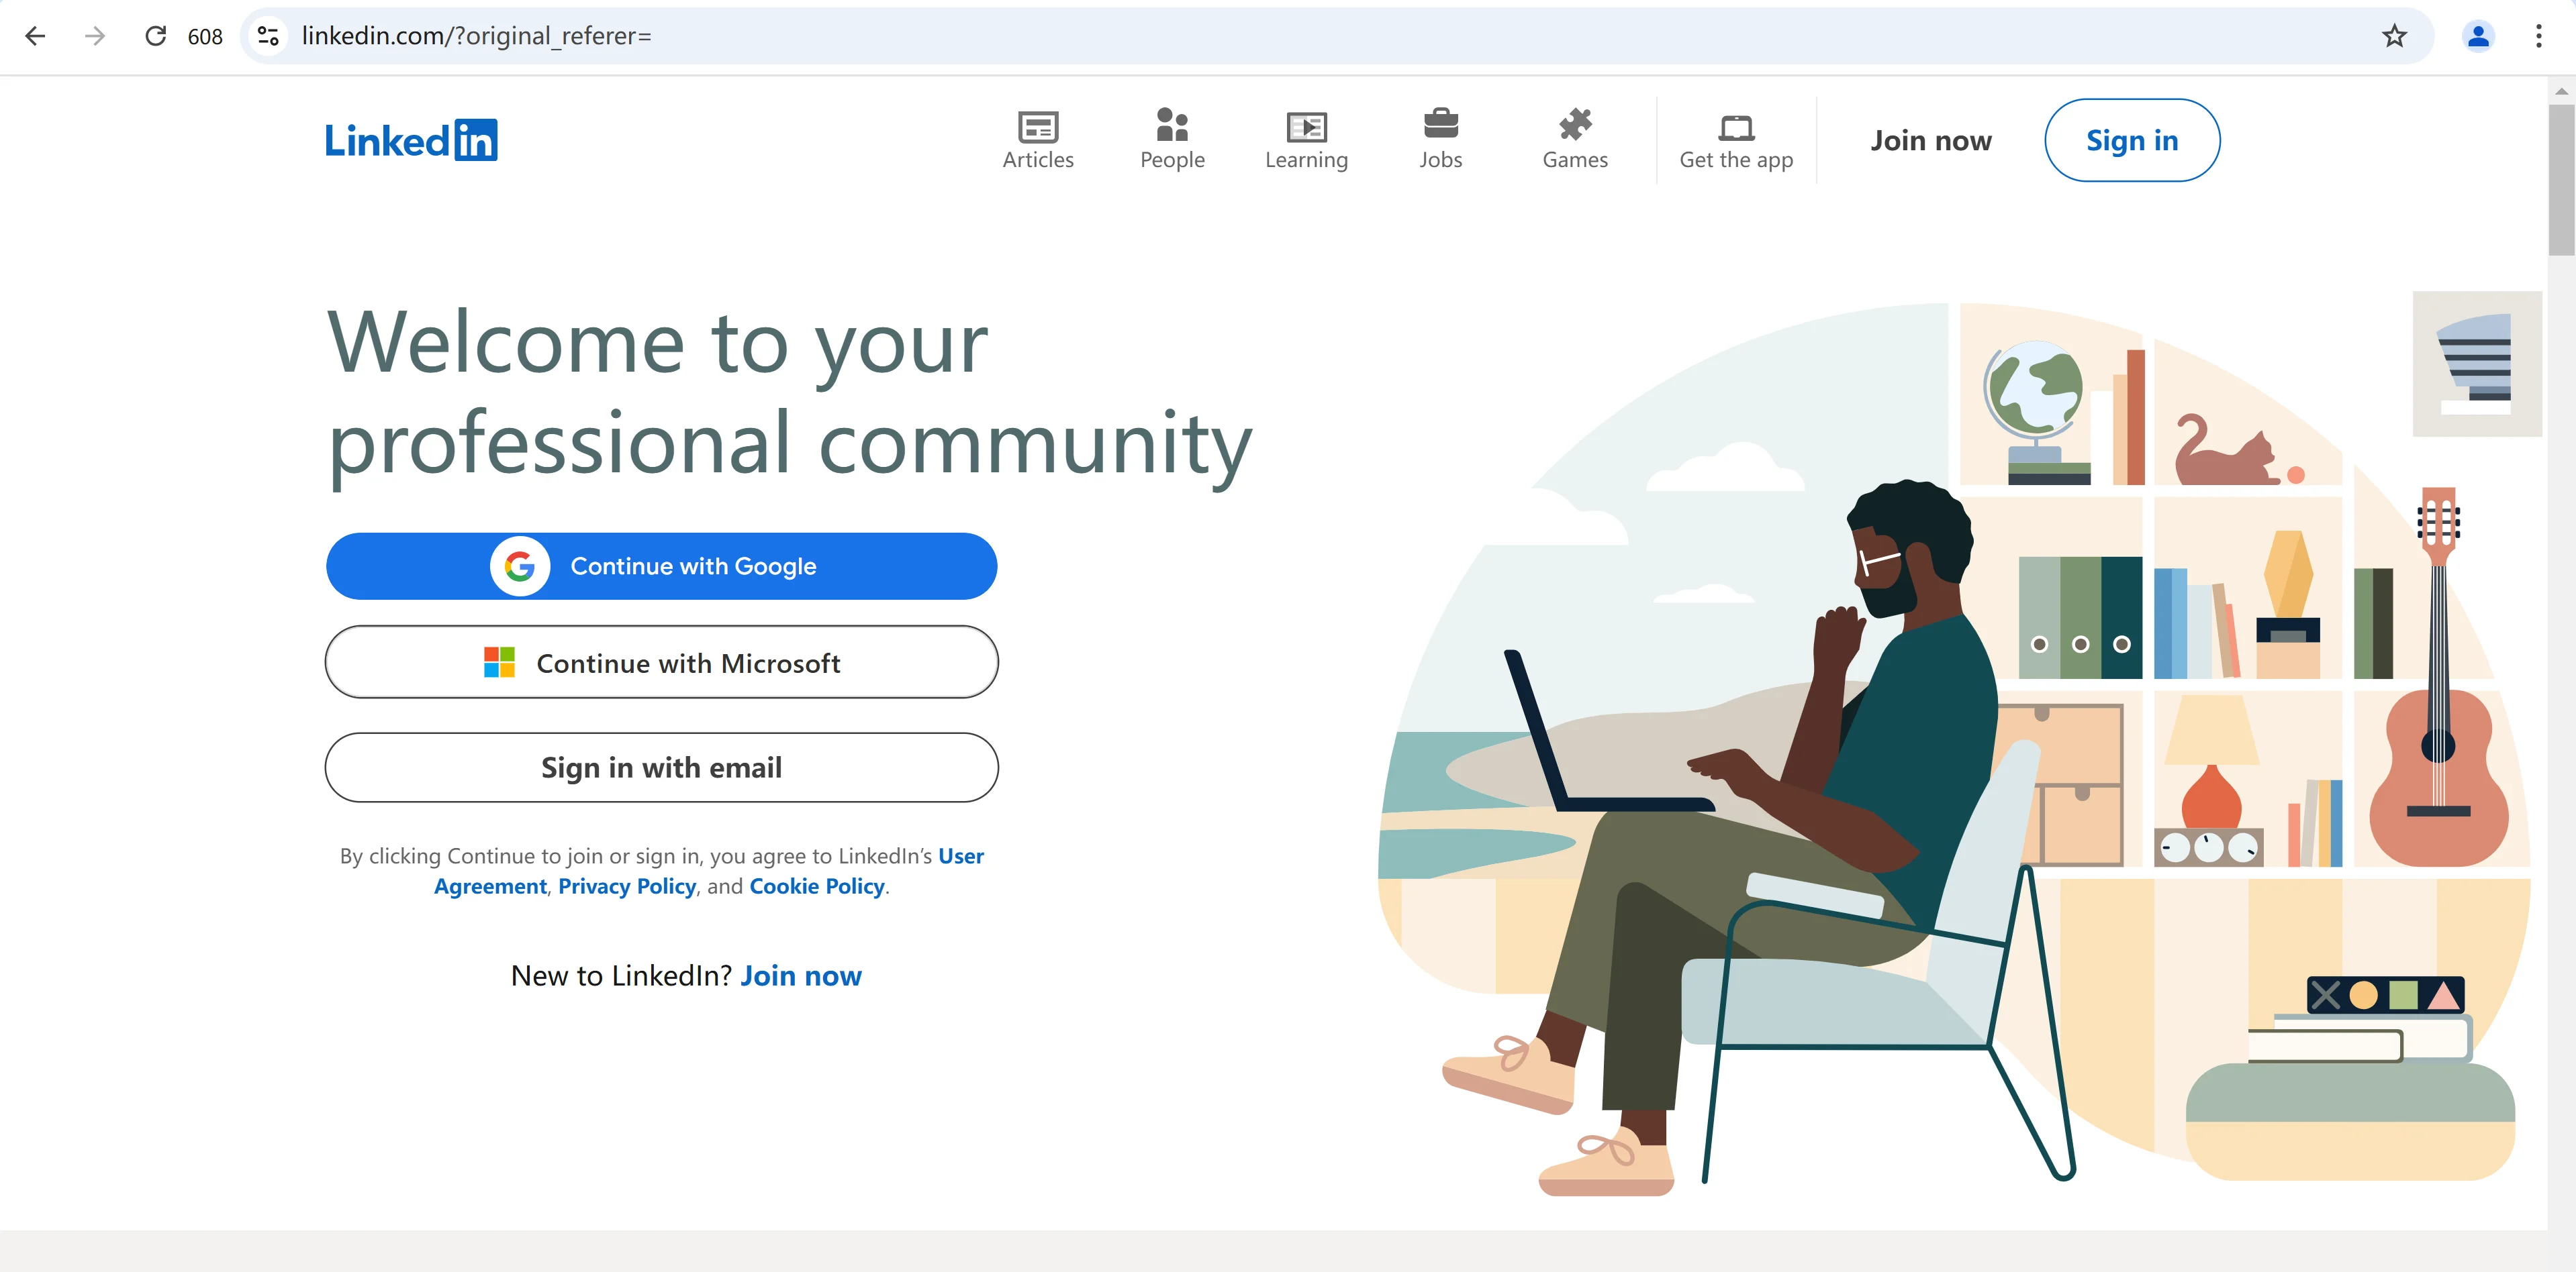Viewport: 2576px width, 1272px height.
Task: Open the Privacy Policy link
Action: 627,886
